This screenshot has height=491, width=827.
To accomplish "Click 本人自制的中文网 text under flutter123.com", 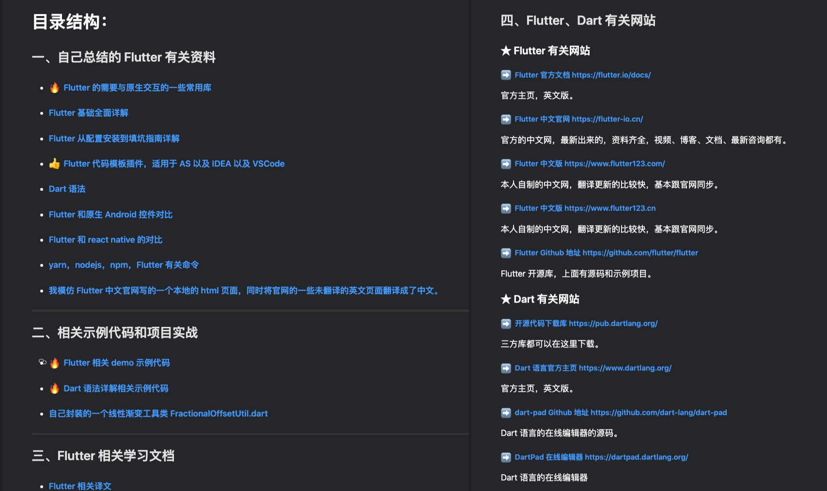I will (x=611, y=184).
